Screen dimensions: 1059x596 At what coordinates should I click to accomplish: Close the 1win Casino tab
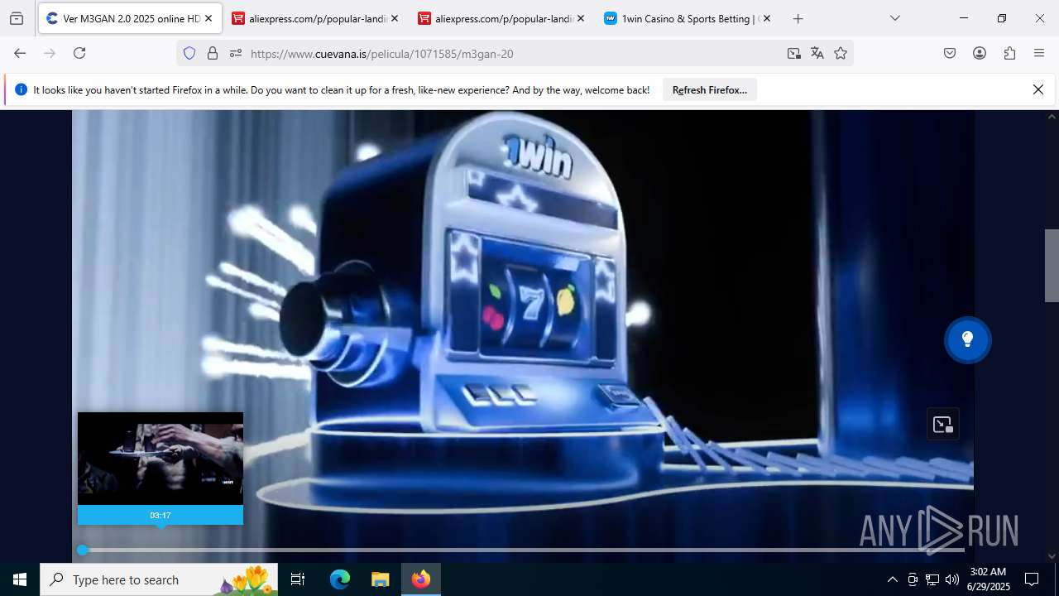[766, 18]
